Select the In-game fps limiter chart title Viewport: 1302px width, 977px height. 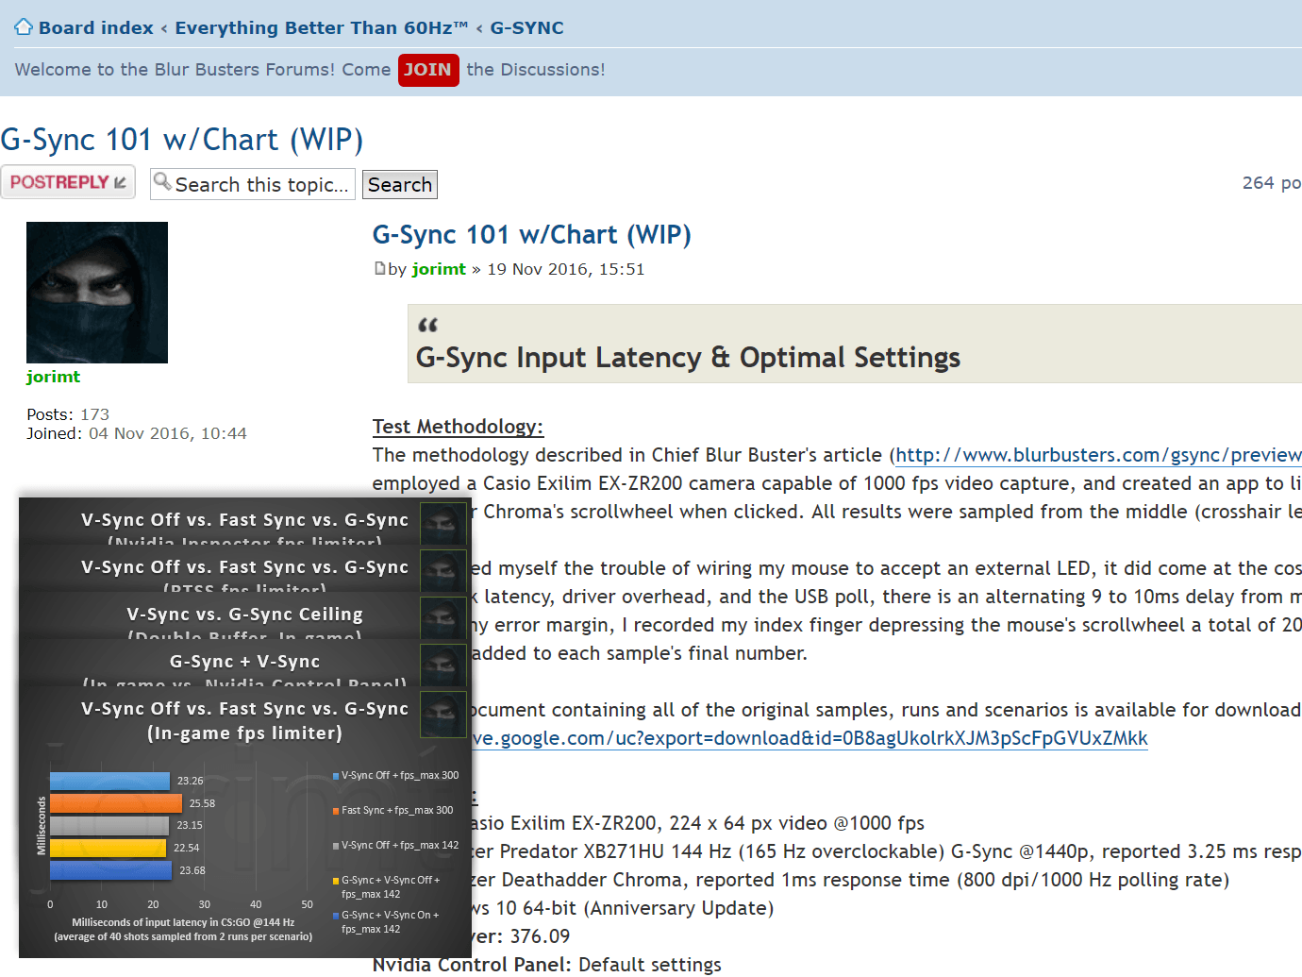coord(244,720)
